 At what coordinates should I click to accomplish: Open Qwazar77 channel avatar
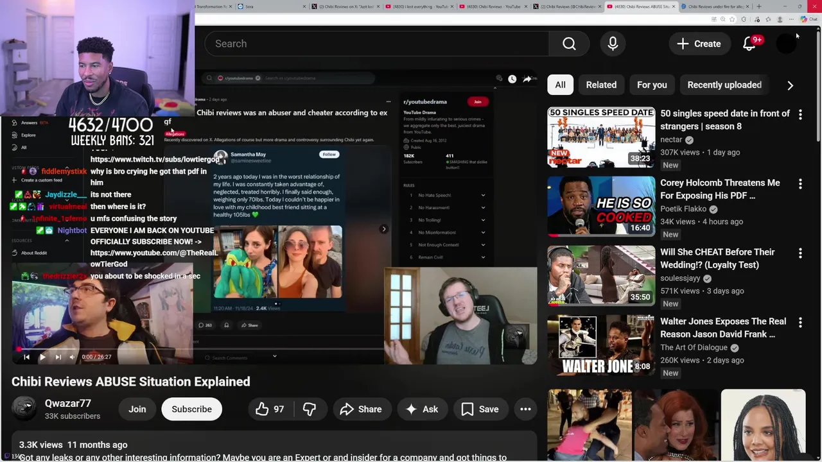(24, 409)
